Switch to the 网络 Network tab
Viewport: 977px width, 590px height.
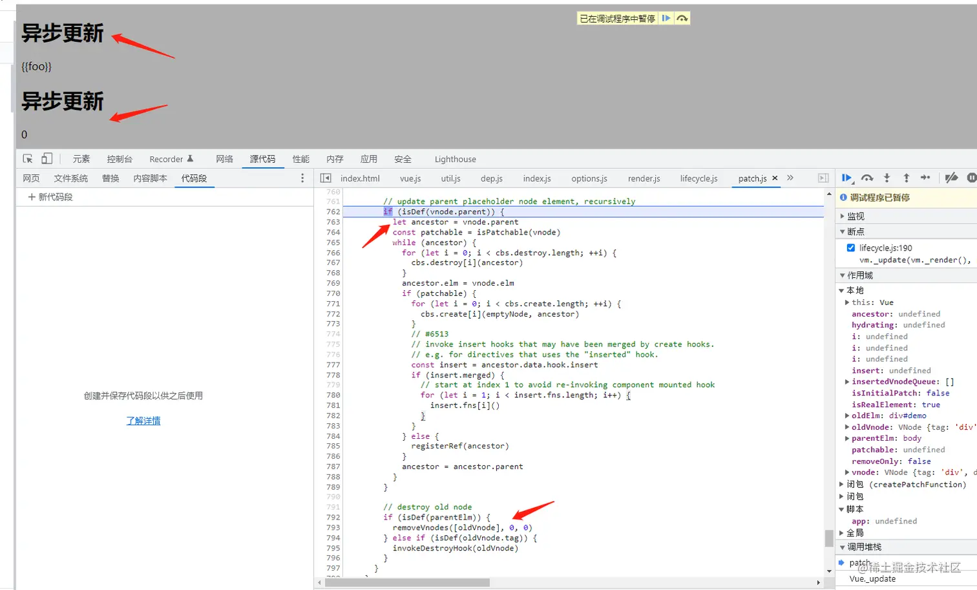click(224, 159)
